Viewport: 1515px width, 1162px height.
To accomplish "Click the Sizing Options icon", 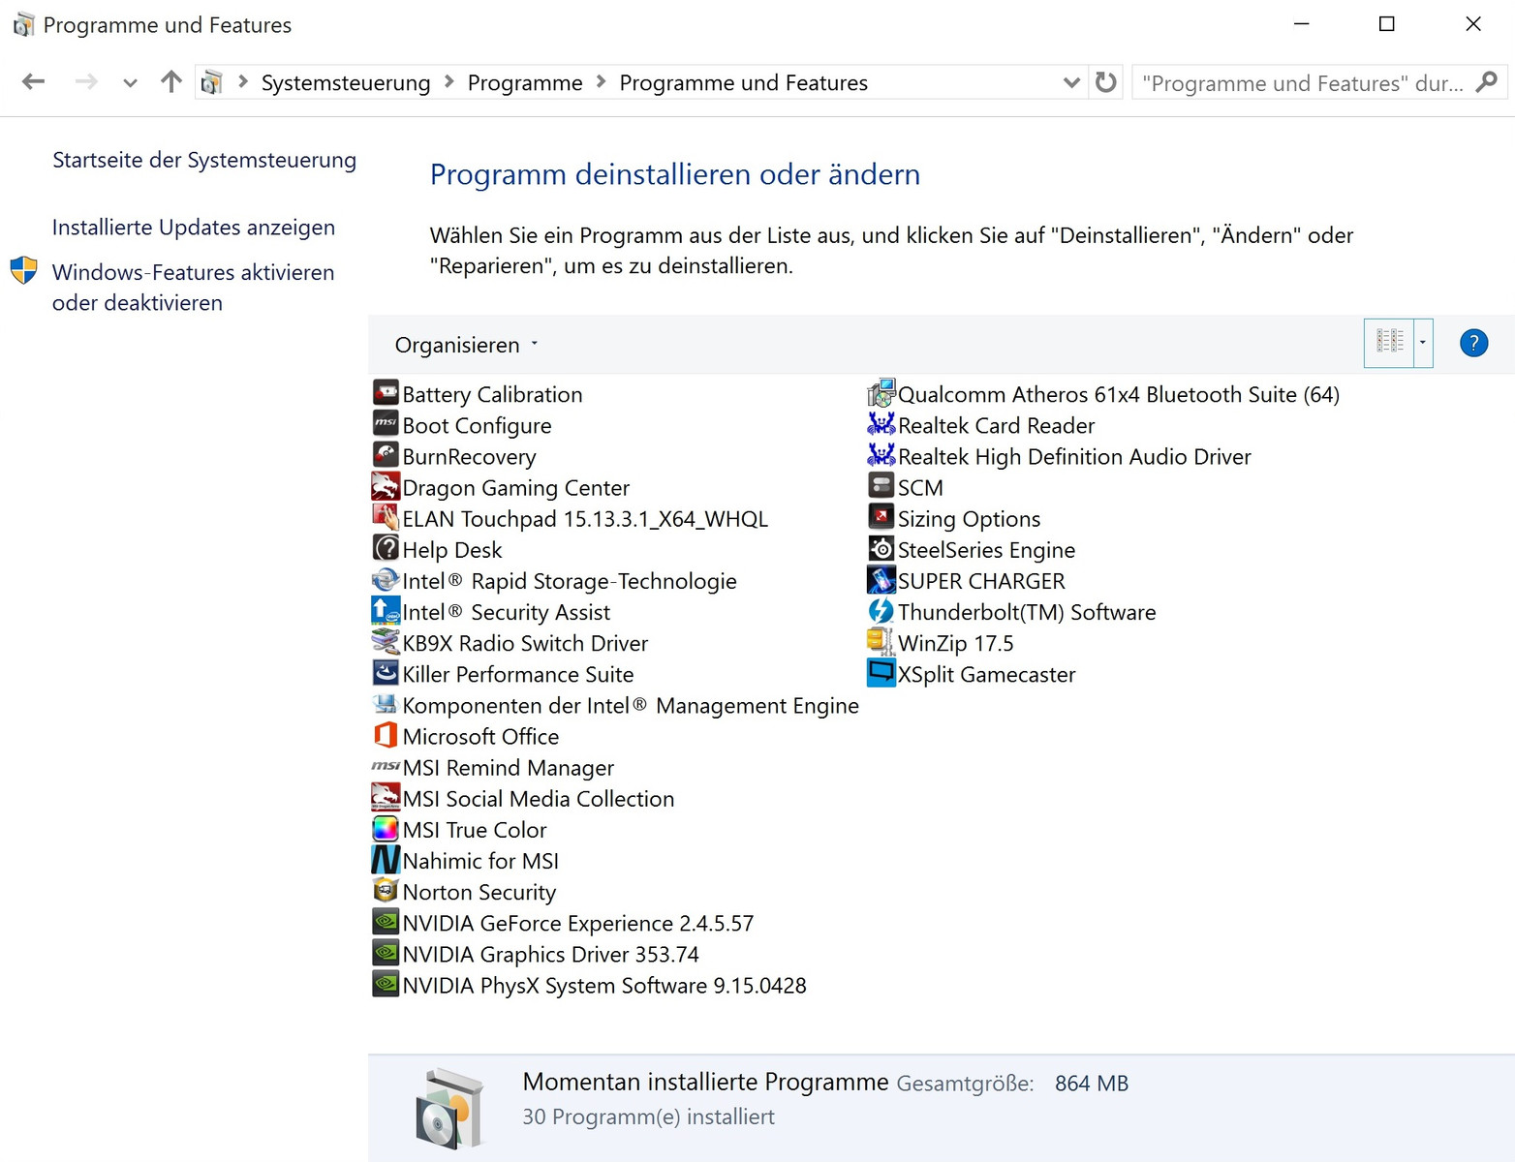I will click(881, 517).
